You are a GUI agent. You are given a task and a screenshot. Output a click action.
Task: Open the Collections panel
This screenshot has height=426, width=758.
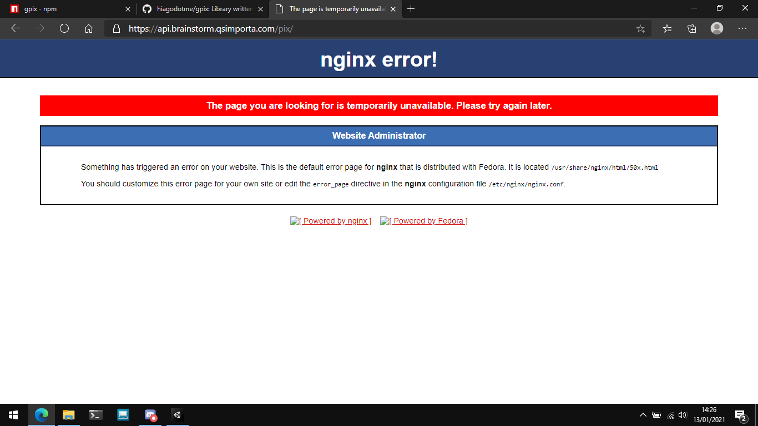692,28
